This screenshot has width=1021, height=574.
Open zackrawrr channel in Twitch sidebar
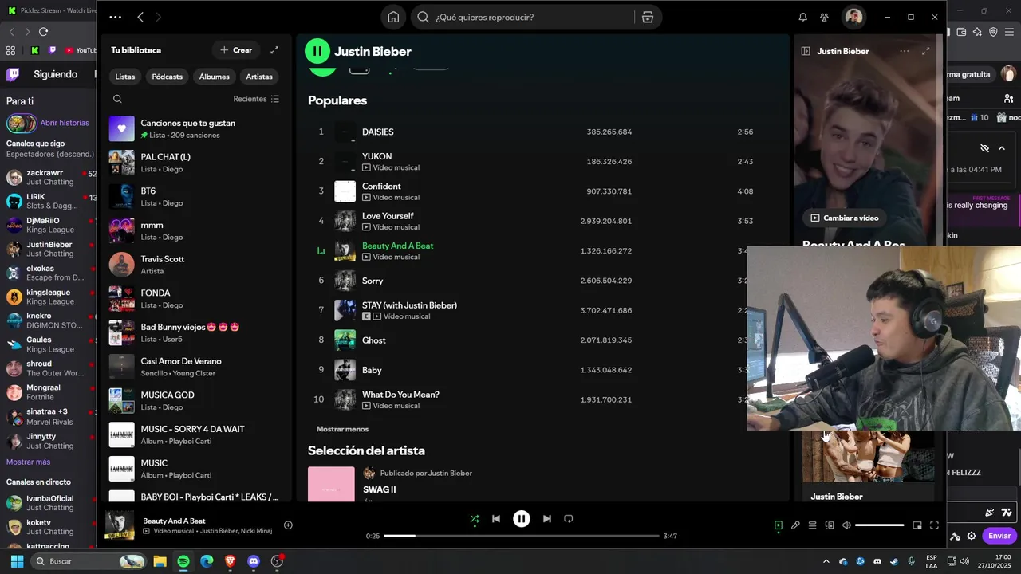tap(49, 177)
